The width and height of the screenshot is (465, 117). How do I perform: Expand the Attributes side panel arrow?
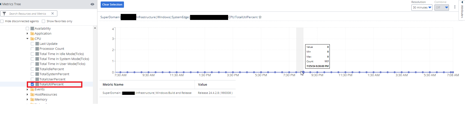coord(462,2)
